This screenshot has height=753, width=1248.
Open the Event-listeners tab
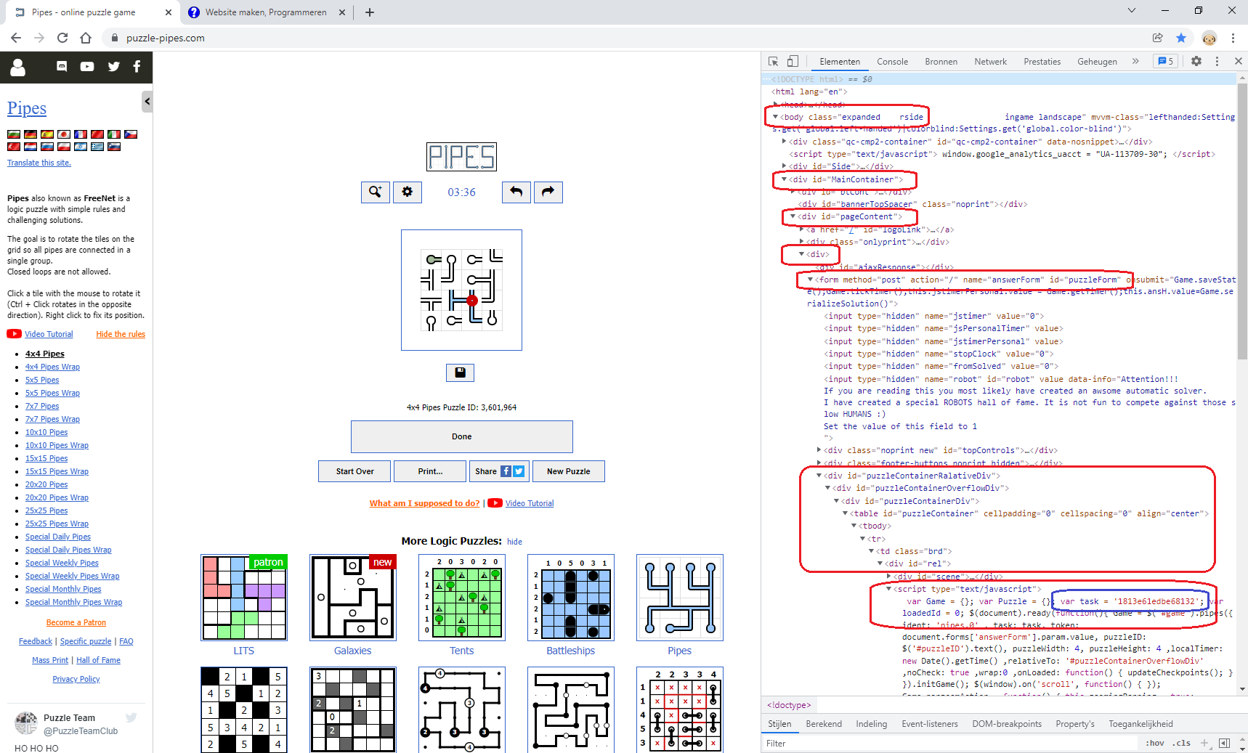pos(930,724)
